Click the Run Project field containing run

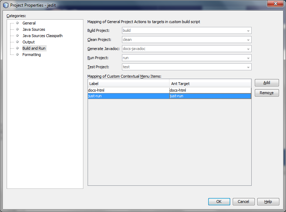(x=186, y=58)
